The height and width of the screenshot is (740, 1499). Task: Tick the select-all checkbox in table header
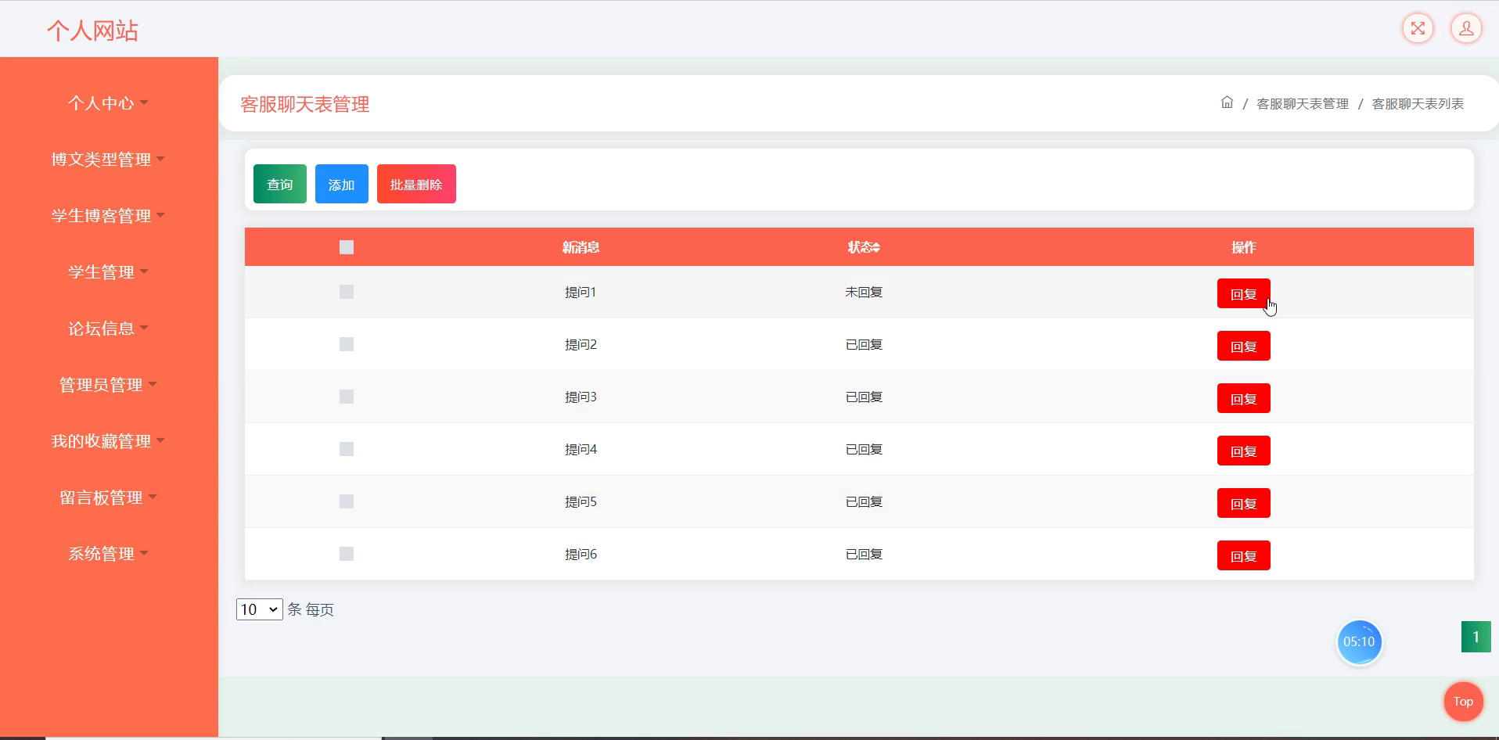pos(347,247)
